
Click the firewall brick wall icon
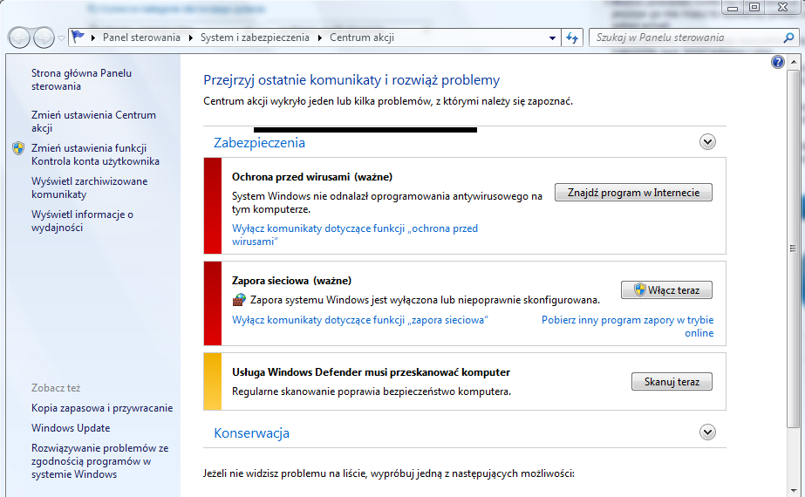[239, 299]
